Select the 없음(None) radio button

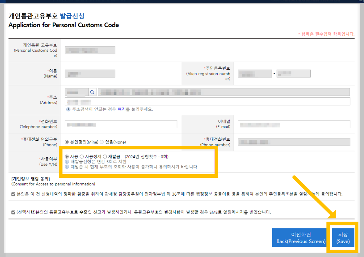click(102, 142)
